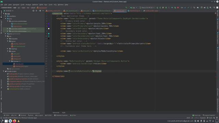This screenshot has height=123, width=219.
Task: Open the Logcat tool window
Action: (x=39, y=115)
